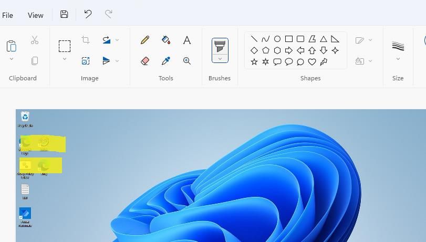Select the Rounded rectangular callout shape
Viewport: 426px width, 242px height.
click(x=277, y=62)
